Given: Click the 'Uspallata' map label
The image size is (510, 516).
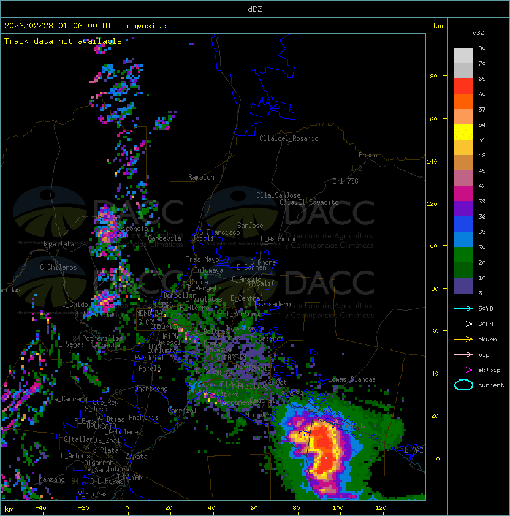Looking at the screenshot, I should [x=58, y=244].
